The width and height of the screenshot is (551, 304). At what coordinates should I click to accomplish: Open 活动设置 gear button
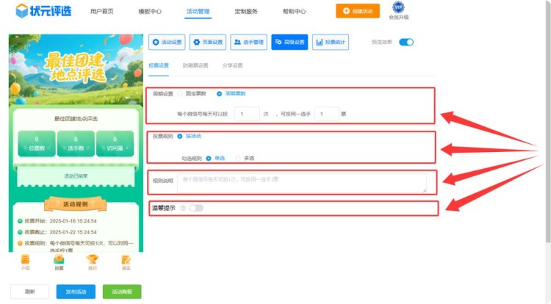pos(167,42)
